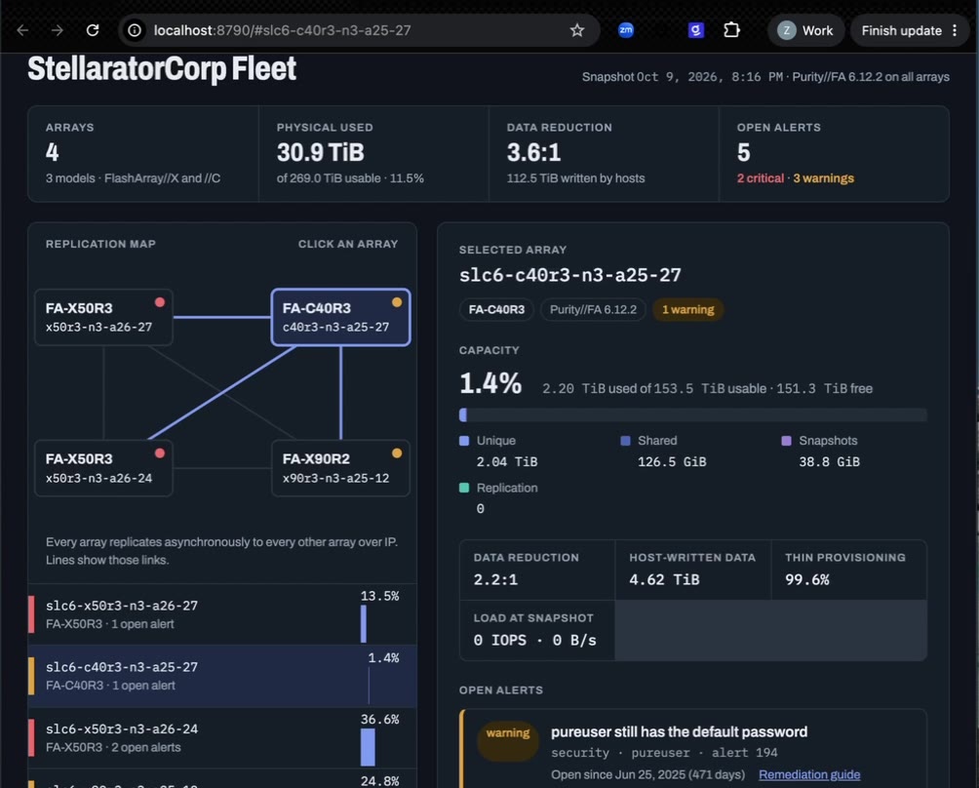The image size is (979, 788).
Task: Click Host-Written Data 4.62 TiB tile
Action: tap(692, 571)
